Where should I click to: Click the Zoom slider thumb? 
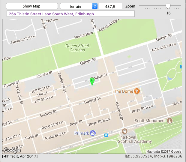click(x=168, y=6)
